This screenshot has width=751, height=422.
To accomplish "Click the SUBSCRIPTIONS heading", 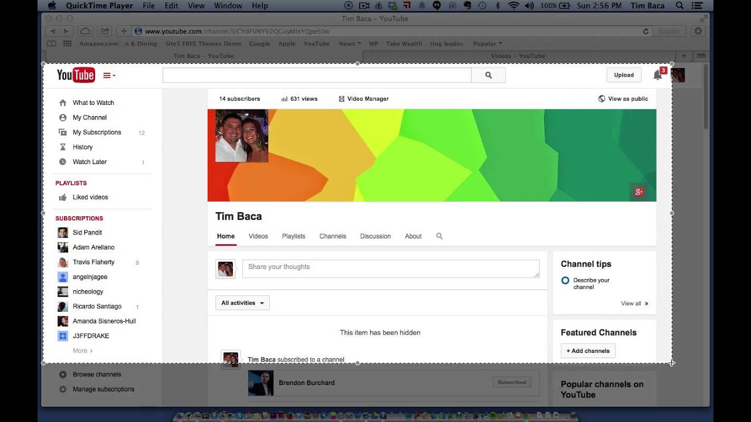I will [79, 218].
